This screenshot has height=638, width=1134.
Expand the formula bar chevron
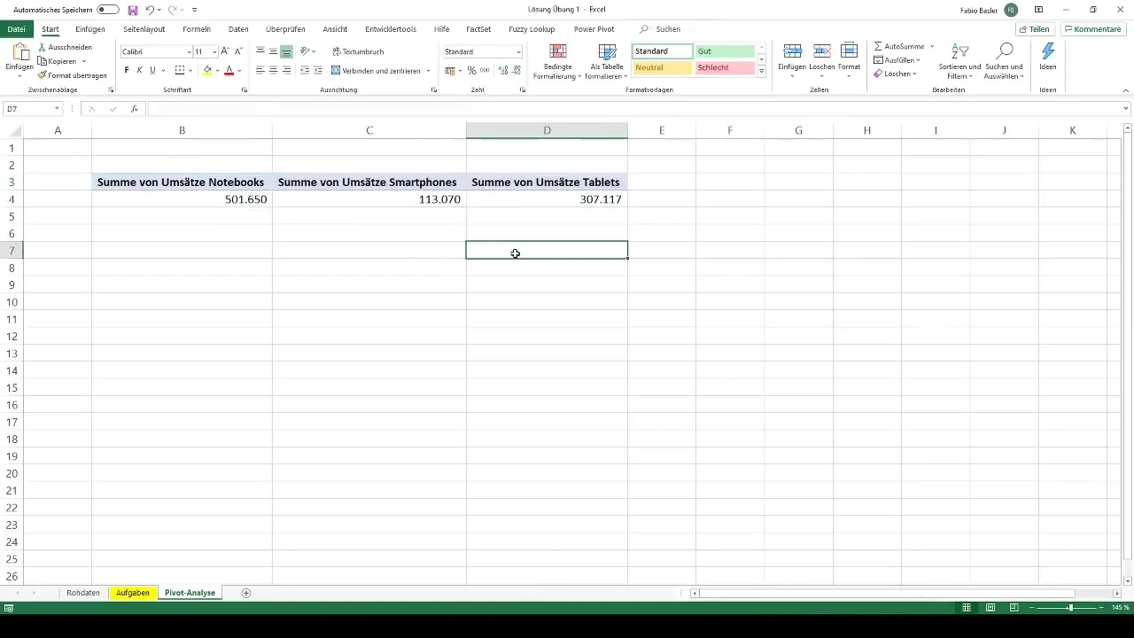(1126, 109)
